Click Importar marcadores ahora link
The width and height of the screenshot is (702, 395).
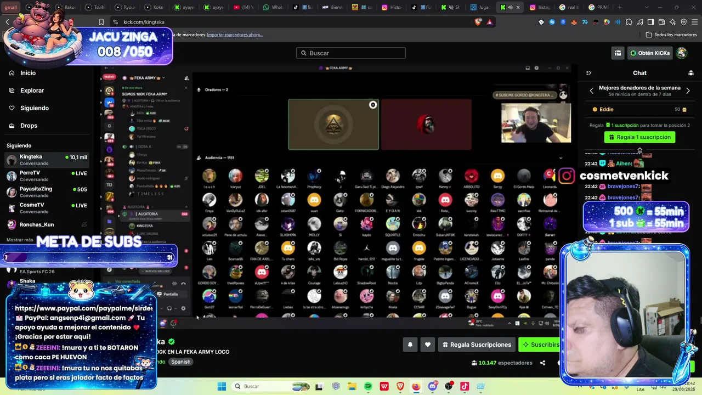click(x=235, y=35)
